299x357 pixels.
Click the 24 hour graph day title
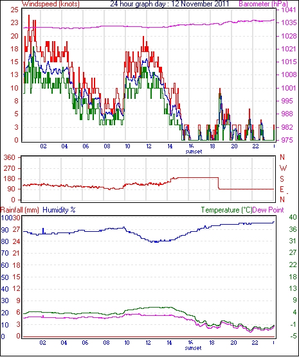170,4
